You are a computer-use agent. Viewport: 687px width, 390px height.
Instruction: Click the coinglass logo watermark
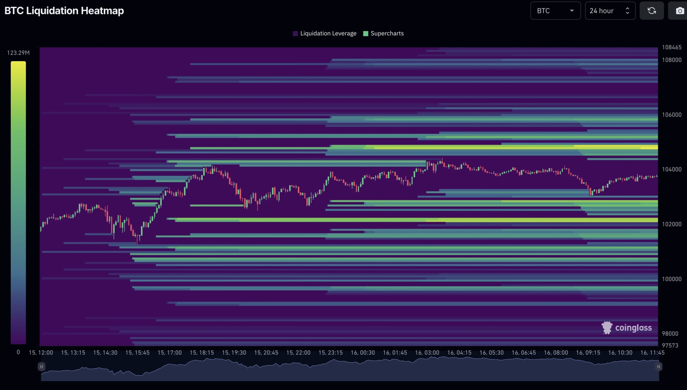coord(627,327)
